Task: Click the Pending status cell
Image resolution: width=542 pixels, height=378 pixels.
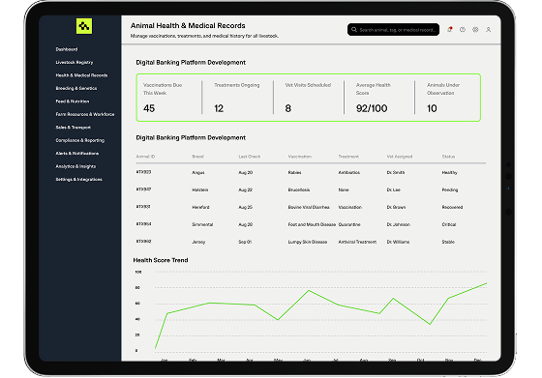Action: pos(450,189)
